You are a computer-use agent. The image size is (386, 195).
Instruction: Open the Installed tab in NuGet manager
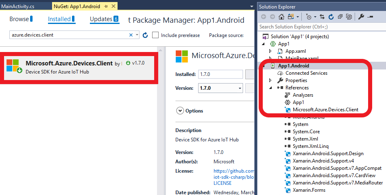coord(61,19)
